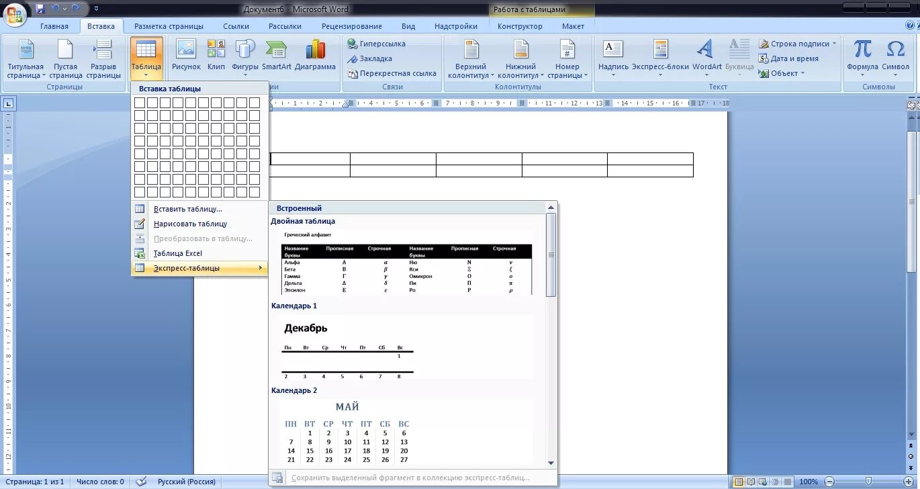The height and width of the screenshot is (489, 920).
Task: Switch to Web Layout view
Action: [762, 482]
